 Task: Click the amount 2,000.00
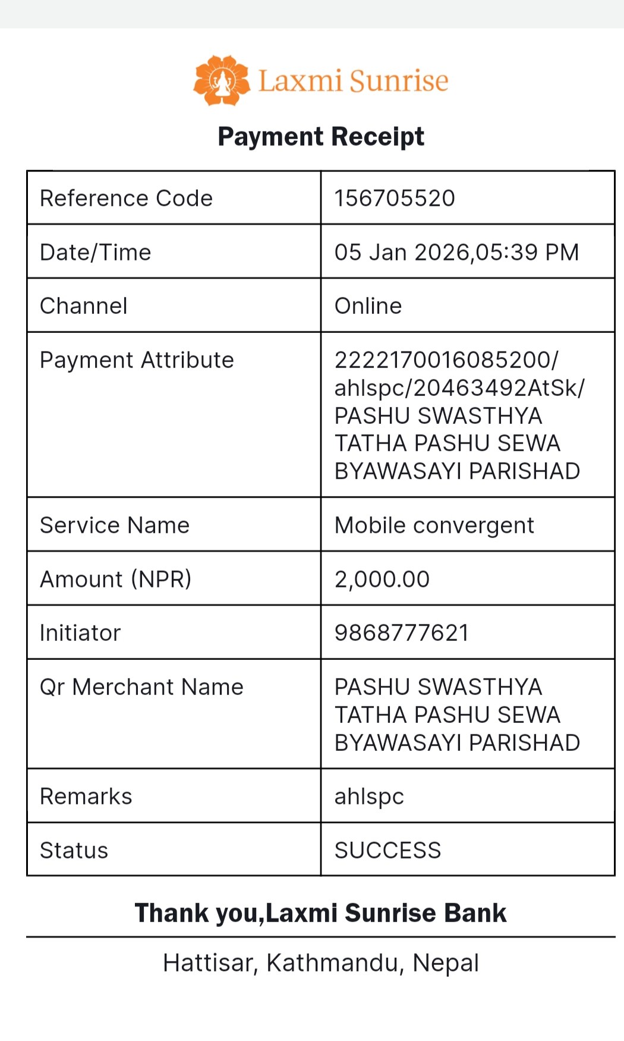[382, 580]
